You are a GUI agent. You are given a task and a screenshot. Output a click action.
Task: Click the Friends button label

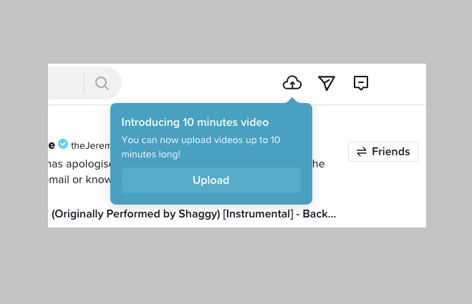(390, 152)
